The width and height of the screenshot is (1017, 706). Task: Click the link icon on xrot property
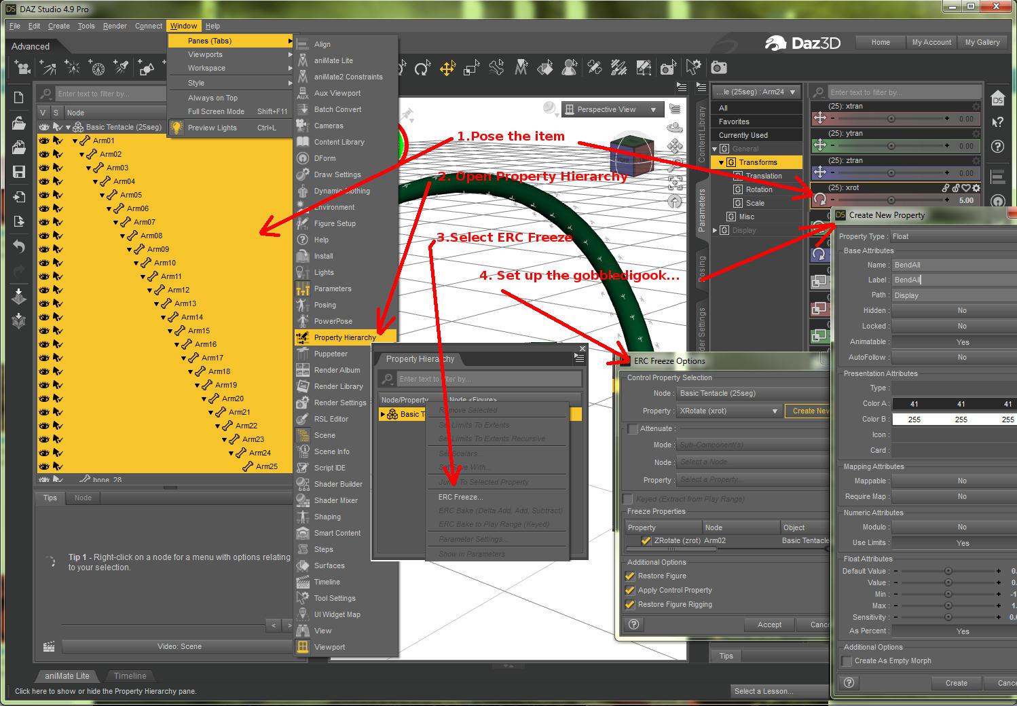point(946,188)
